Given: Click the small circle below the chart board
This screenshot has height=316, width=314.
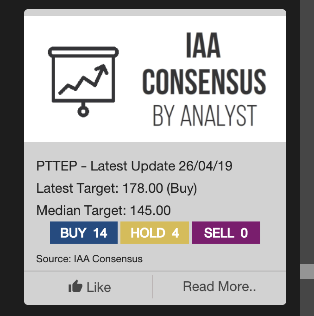Looking at the screenshot, I should click(x=83, y=111).
